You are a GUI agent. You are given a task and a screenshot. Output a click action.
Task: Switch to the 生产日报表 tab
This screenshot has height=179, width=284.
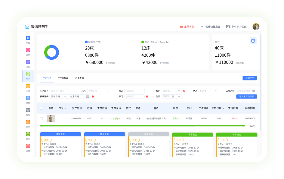pos(63,78)
